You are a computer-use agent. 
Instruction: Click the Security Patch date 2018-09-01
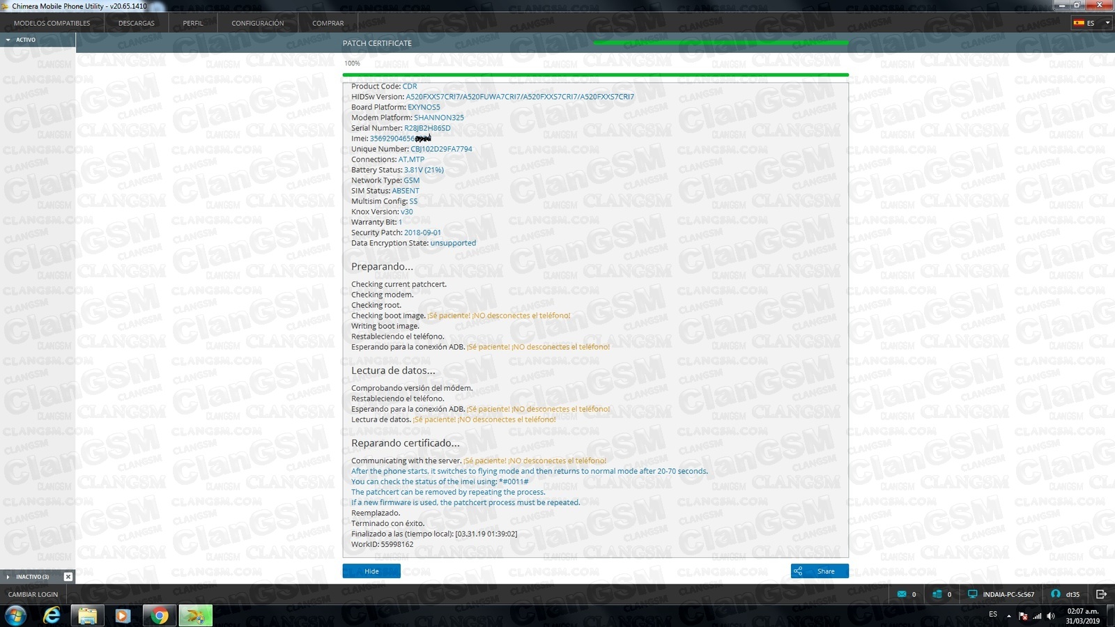[x=422, y=233]
